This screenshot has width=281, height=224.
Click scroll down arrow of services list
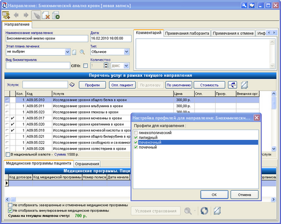[x=274, y=148]
